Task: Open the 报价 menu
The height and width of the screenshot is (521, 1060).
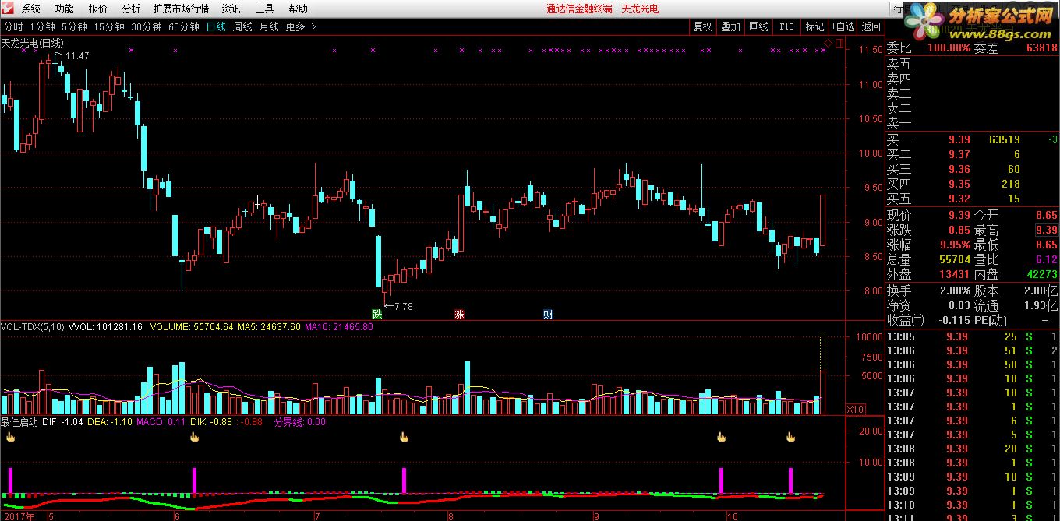Action: pos(98,9)
